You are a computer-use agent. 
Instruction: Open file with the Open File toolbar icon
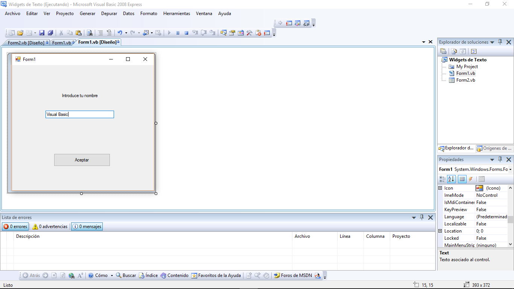click(x=20, y=33)
